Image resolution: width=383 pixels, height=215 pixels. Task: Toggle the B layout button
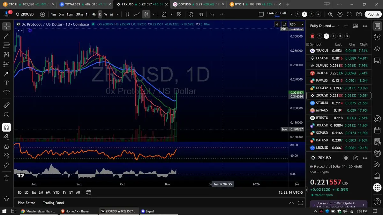[x=297, y=14]
